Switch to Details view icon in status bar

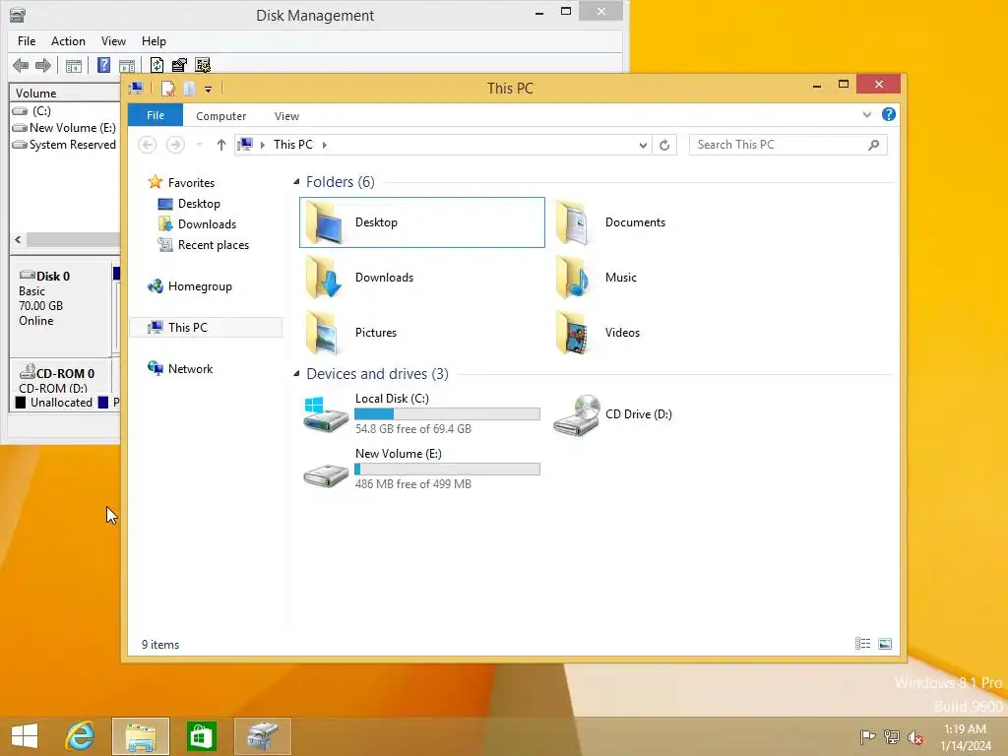pos(862,644)
